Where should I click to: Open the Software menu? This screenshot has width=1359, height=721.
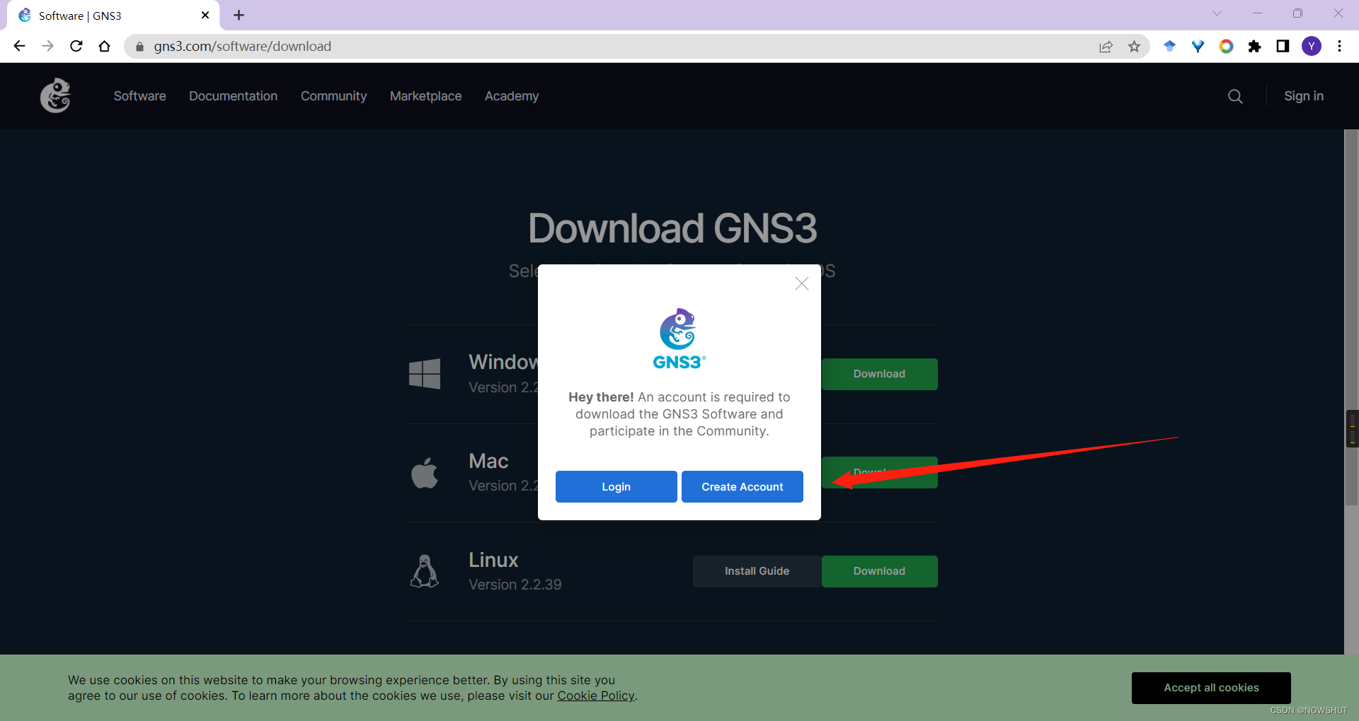[139, 96]
